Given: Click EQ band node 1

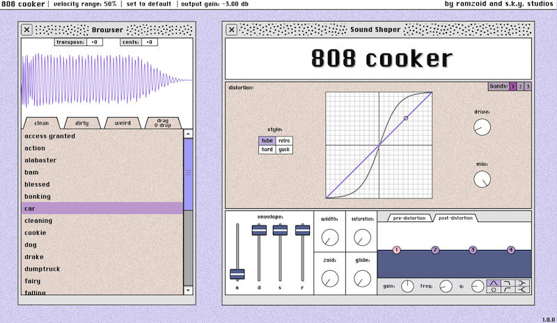Looking at the screenshot, I should 396,250.
